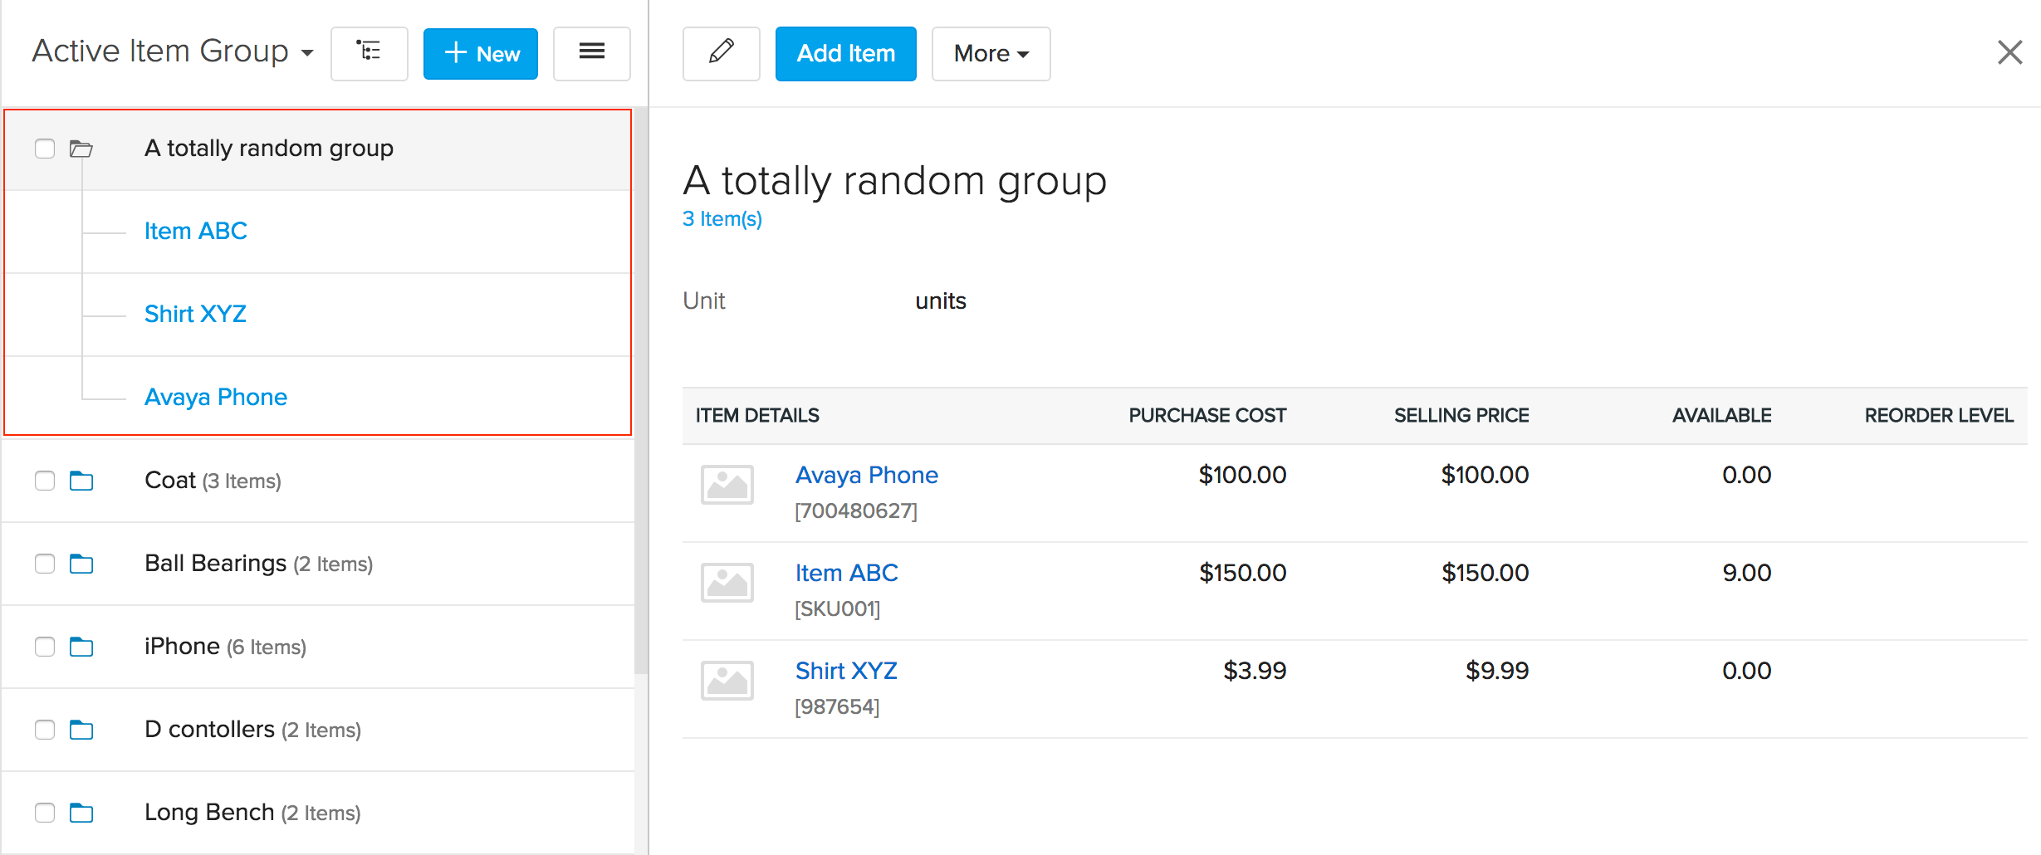Viewport: 2041px width, 855px height.
Task: Create a new group with New button
Action: 480,53
